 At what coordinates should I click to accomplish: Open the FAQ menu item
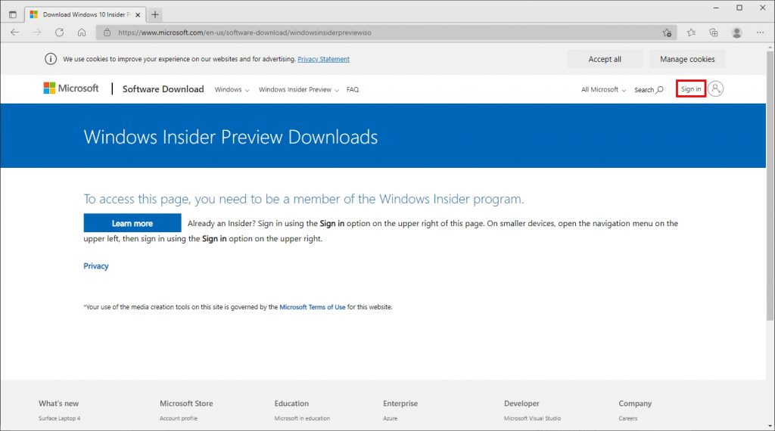[353, 89]
